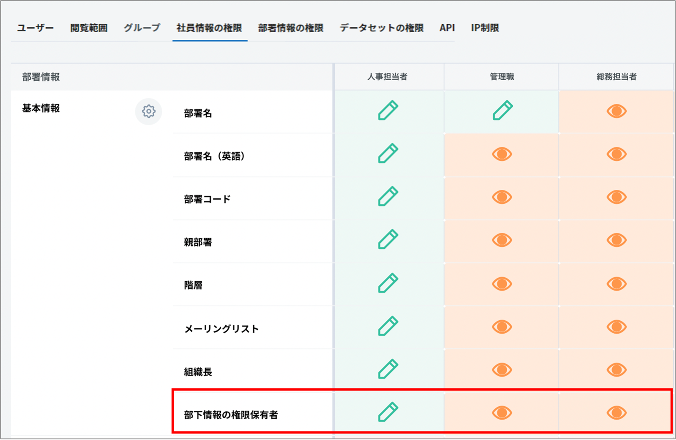Screen dimensions: 676x440
Task: Go to the IP制限 tab
Action: tap(485, 28)
